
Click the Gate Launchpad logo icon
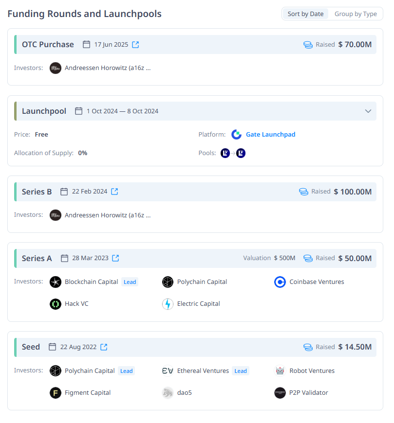point(237,135)
